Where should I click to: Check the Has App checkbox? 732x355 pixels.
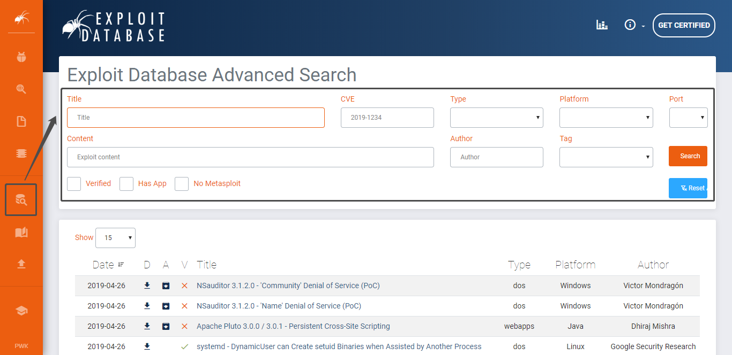coord(126,184)
